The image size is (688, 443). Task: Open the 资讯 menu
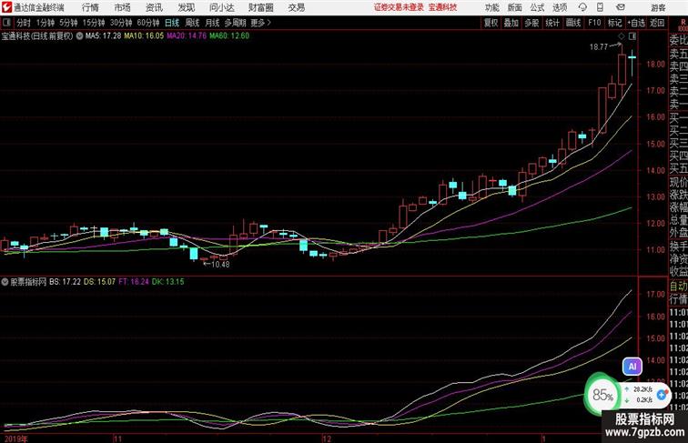[154, 7]
